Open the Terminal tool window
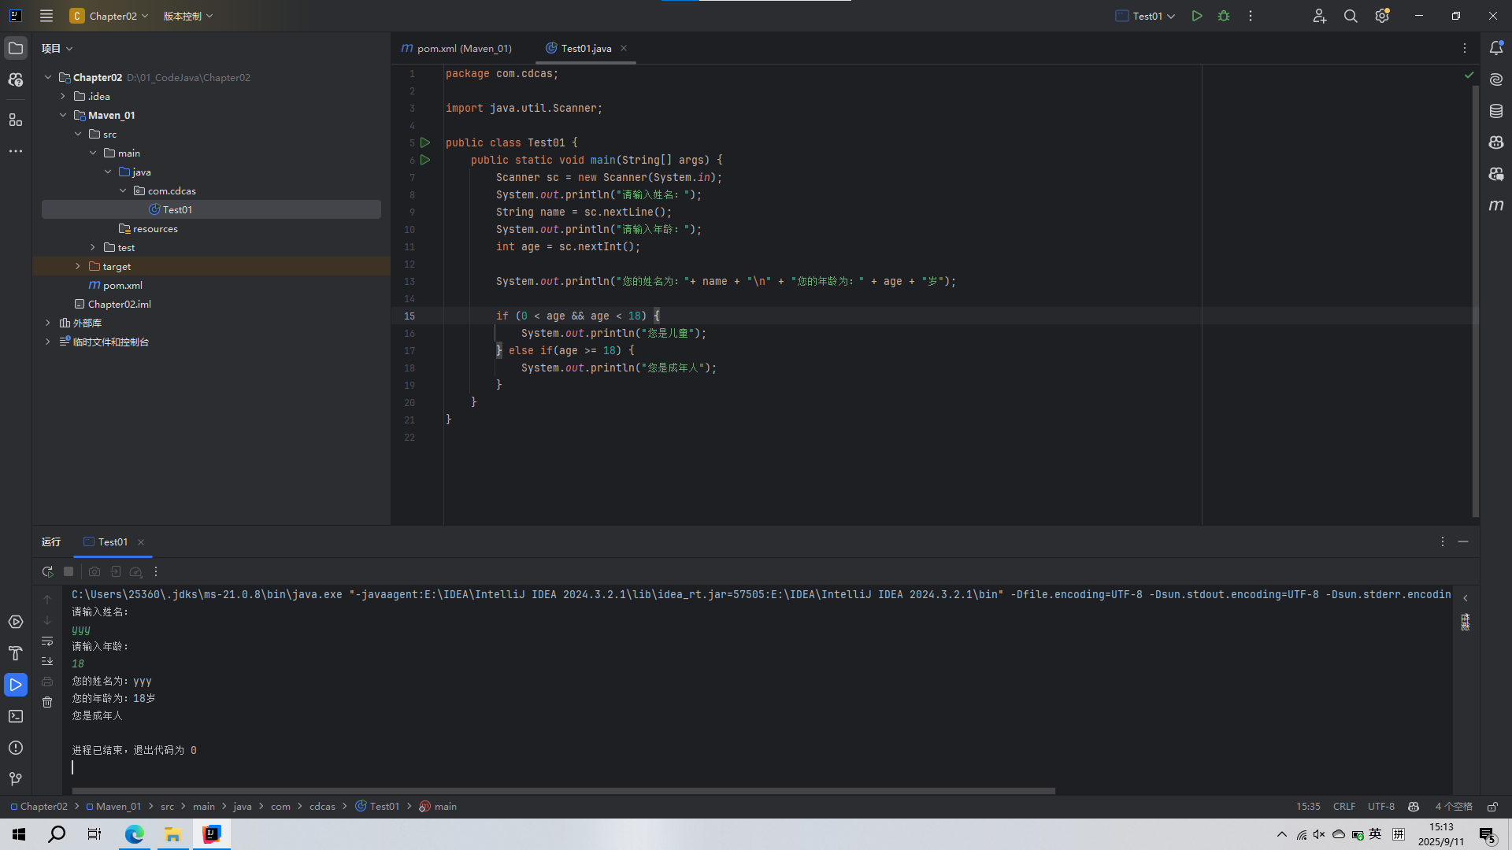The height and width of the screenshot is (850, 1512). pyautogui.click(x=16, y=716)
